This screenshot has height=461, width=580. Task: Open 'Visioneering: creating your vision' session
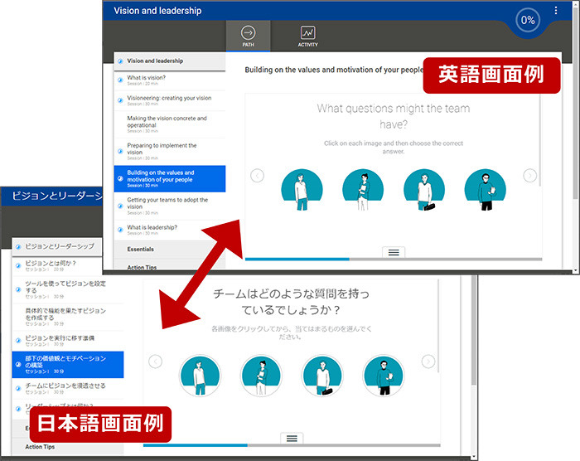point(170,100)
